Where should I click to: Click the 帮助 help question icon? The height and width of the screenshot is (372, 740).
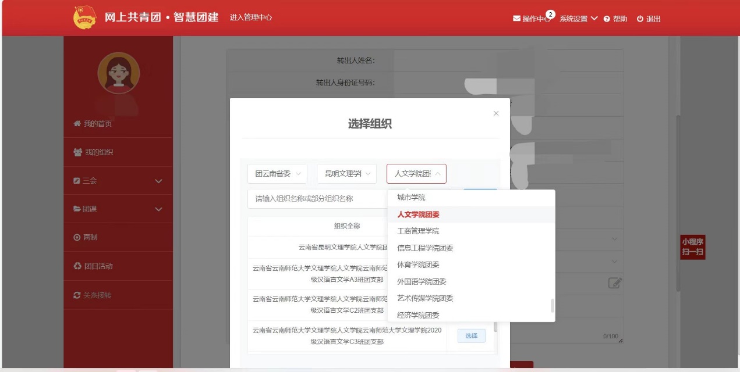point(607,19)
